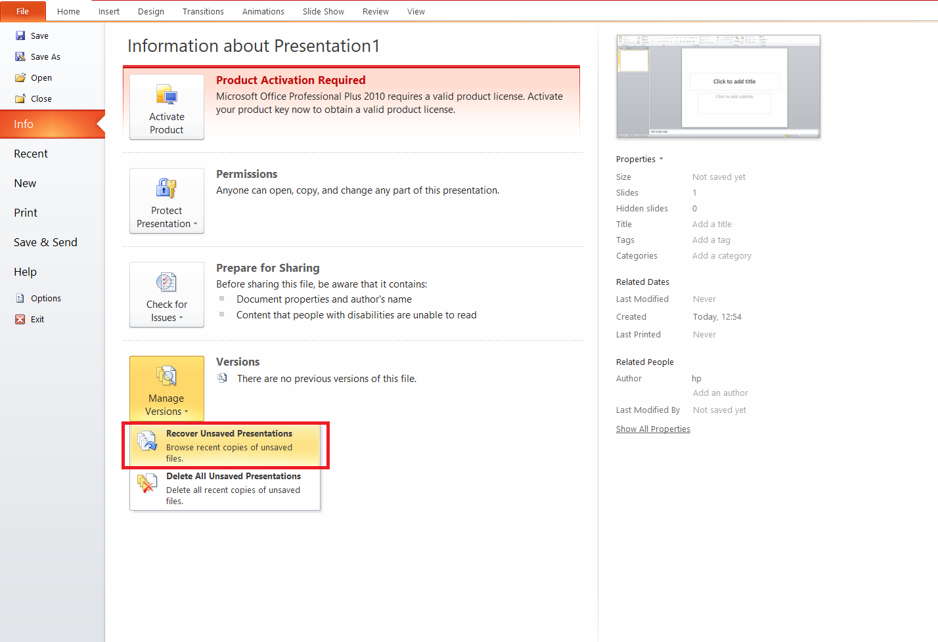The height and width of the screenshot is (642, 938).
Task: Switch to the View ribbon tab
Action: point(416,11)
